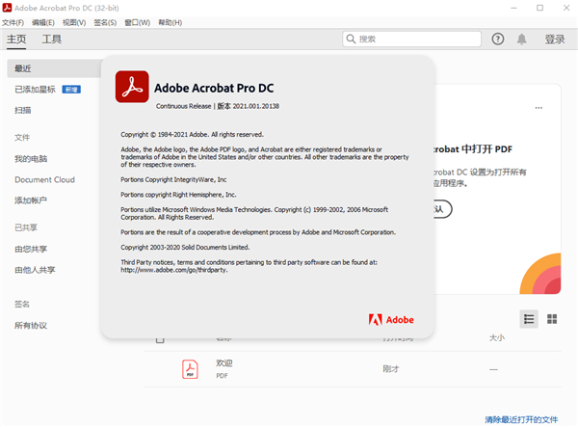This screenshot has height=427, width=578.
Task: Select 由您共享 in the sidebar
Action: pyautogui.click(x=31, y=249)
